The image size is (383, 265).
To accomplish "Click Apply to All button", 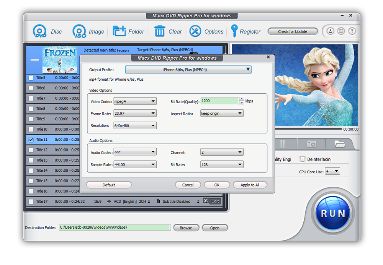I will (250, 185).
